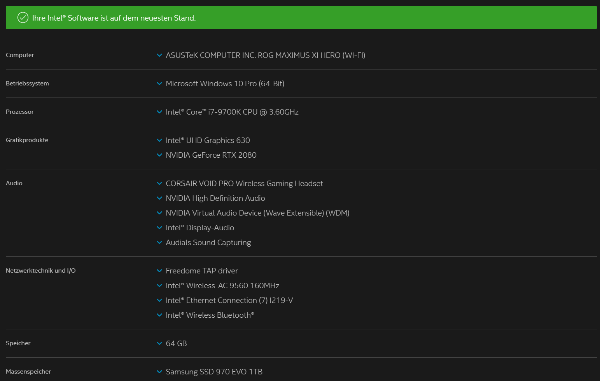Expand the Intel Core i7-9700K CPU details
Image resolution: width=600 pixels, height=381 pixels.
(x=159, y=112)
